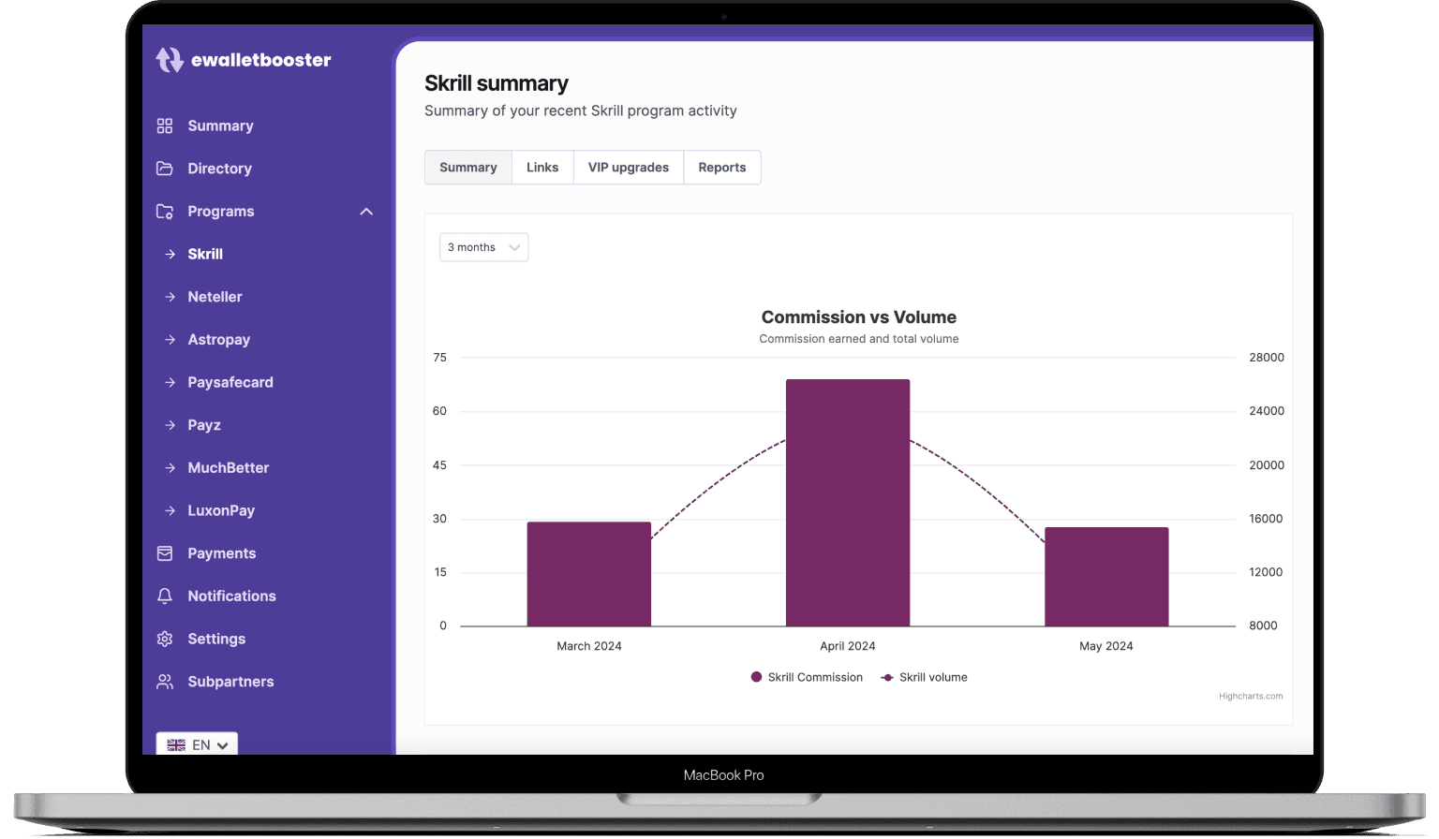Click the Commission vs Volume chart title
1439x839 pixels.
(x=859, y=317)
